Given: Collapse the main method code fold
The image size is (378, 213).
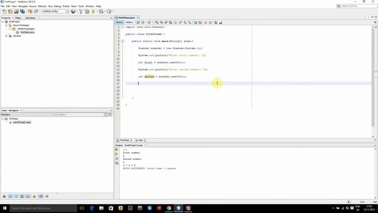Looking at the screenshot, I should point(122,41).
